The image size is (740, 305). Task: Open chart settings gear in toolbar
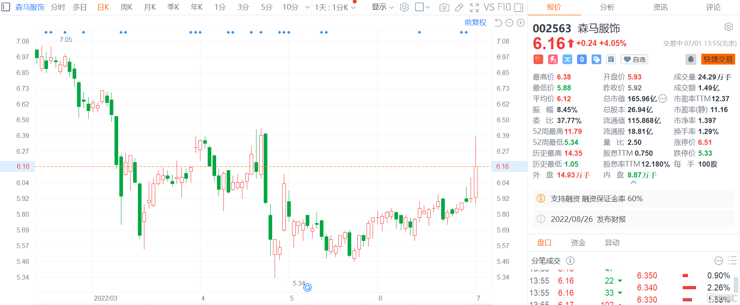tap(404, 7)
